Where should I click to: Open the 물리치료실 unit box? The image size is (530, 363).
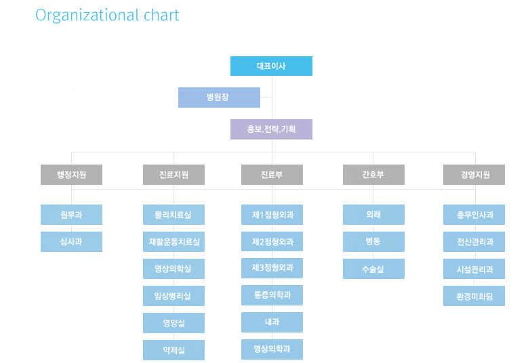tap(174, 215)
